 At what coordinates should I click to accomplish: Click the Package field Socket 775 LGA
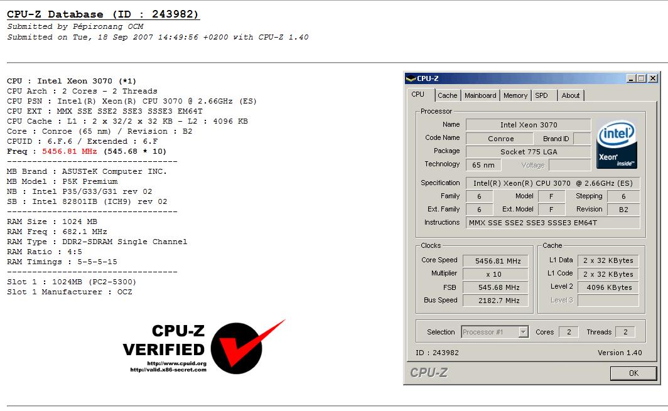(528, 152)
